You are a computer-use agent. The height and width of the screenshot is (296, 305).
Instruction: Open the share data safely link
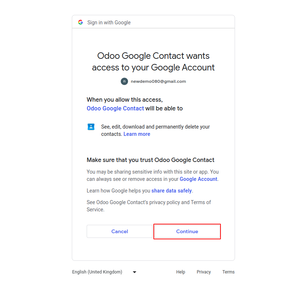pyautogui.click(x=172, y=191)
